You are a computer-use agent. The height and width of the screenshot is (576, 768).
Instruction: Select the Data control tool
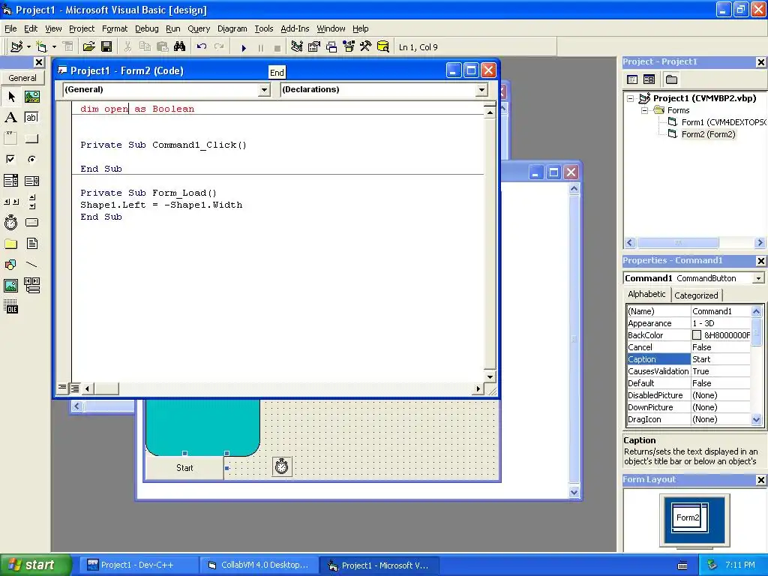pos(32,286)
